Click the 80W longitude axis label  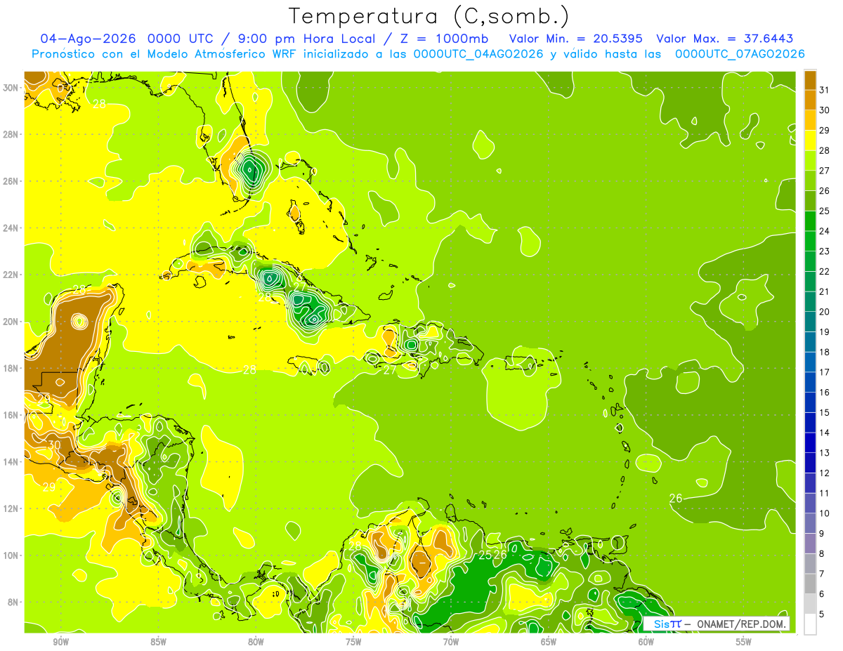(x=256, y=642)
